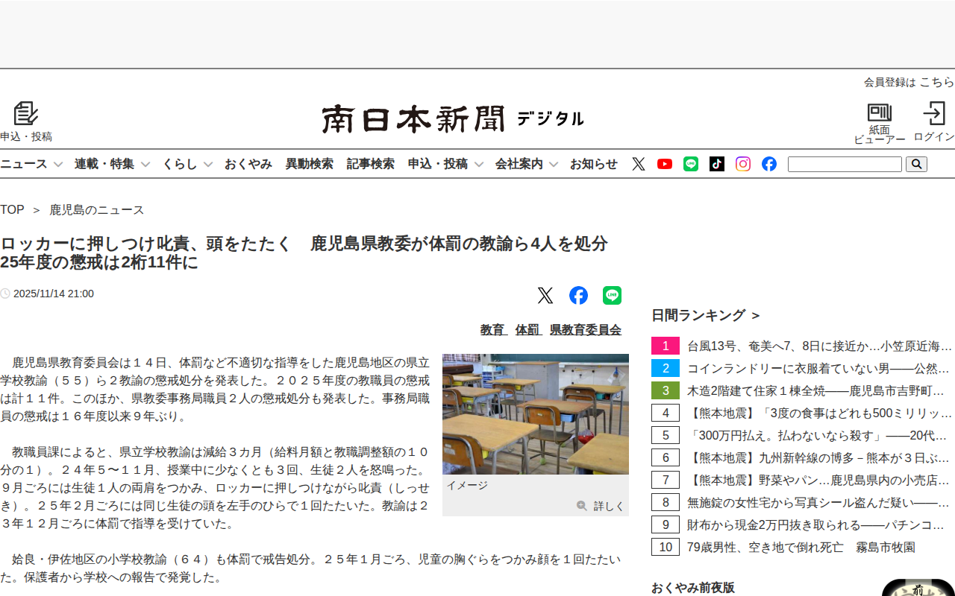Screen dimensions: 955x596
Task: Go to the TOP breadcrumb link
Action: (12, 210)
